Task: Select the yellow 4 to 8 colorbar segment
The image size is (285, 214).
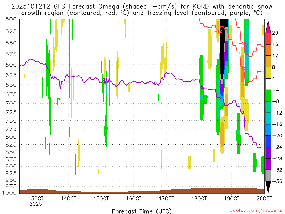Action: pyautogui.click(x=268, y=73)
